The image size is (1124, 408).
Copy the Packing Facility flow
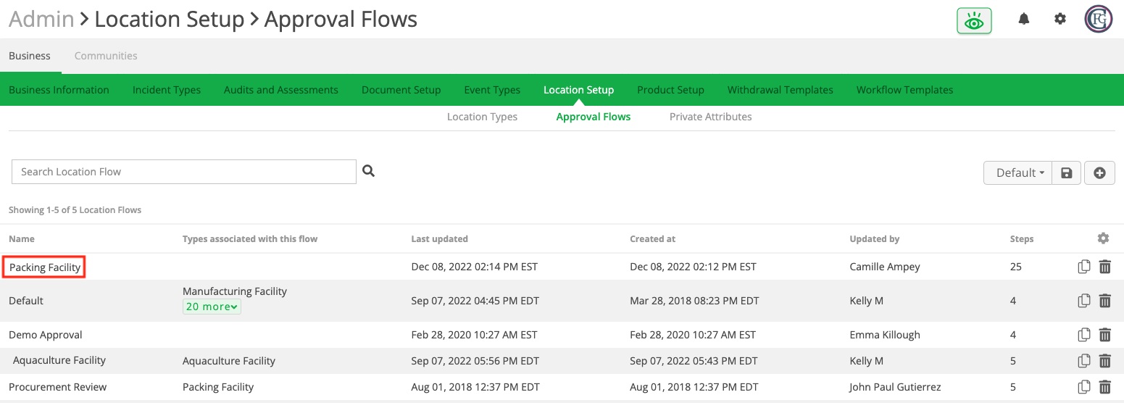point(1084,267)
